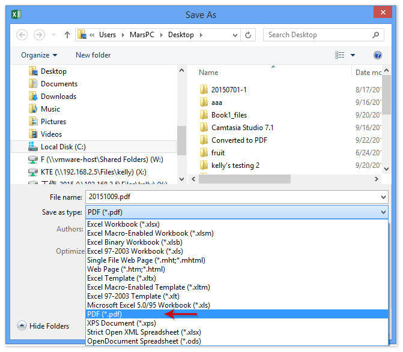Refresh the Desktop folder listing
Image resolution: width=403 pixels, height=352 pixels.
[248, 35]
